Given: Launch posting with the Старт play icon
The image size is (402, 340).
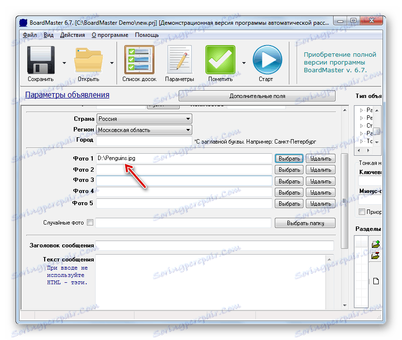Looking at the screenshot, I should (x=268, y=60).
